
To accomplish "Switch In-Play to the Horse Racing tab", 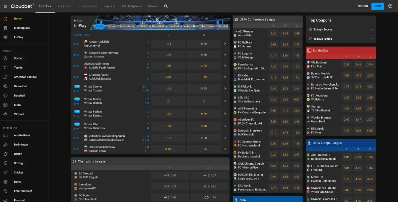I will pos(128,26).
